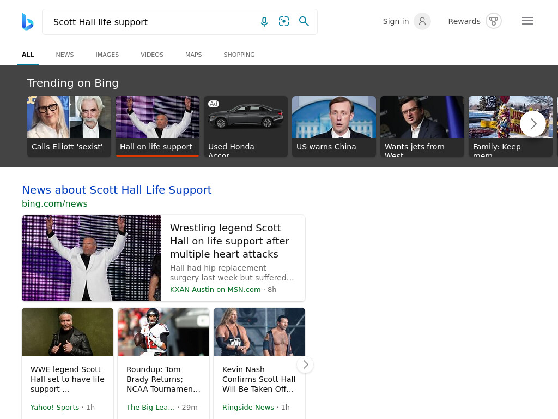Click the Bing logo icon
Screen dimensions: 558x419
(27, 22)
